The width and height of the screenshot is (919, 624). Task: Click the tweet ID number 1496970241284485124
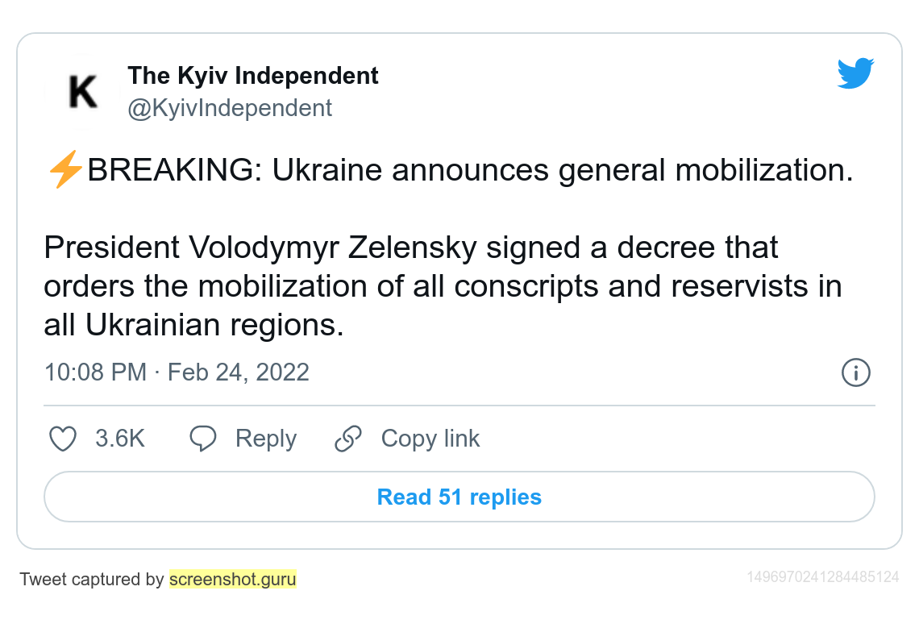coord(822,577)
